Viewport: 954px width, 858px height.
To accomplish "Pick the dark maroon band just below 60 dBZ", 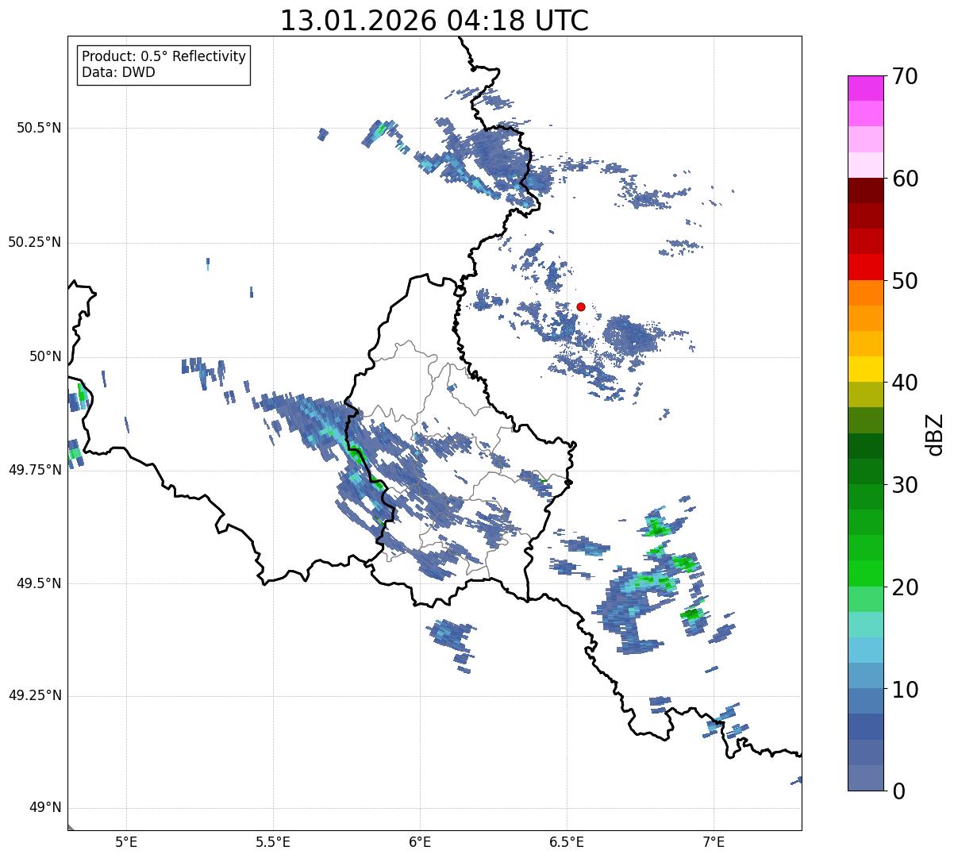I will coord(865,190).
